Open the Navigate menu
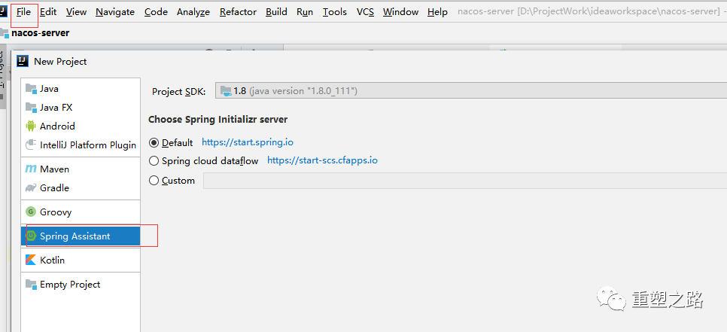The image size is (727, 332). click(115, 12)
